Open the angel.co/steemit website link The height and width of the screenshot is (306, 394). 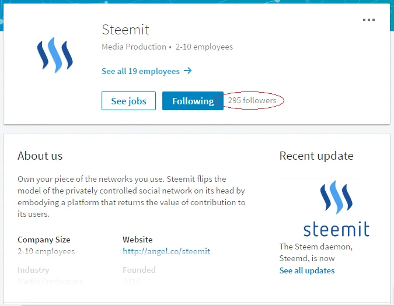click(166, 251)
